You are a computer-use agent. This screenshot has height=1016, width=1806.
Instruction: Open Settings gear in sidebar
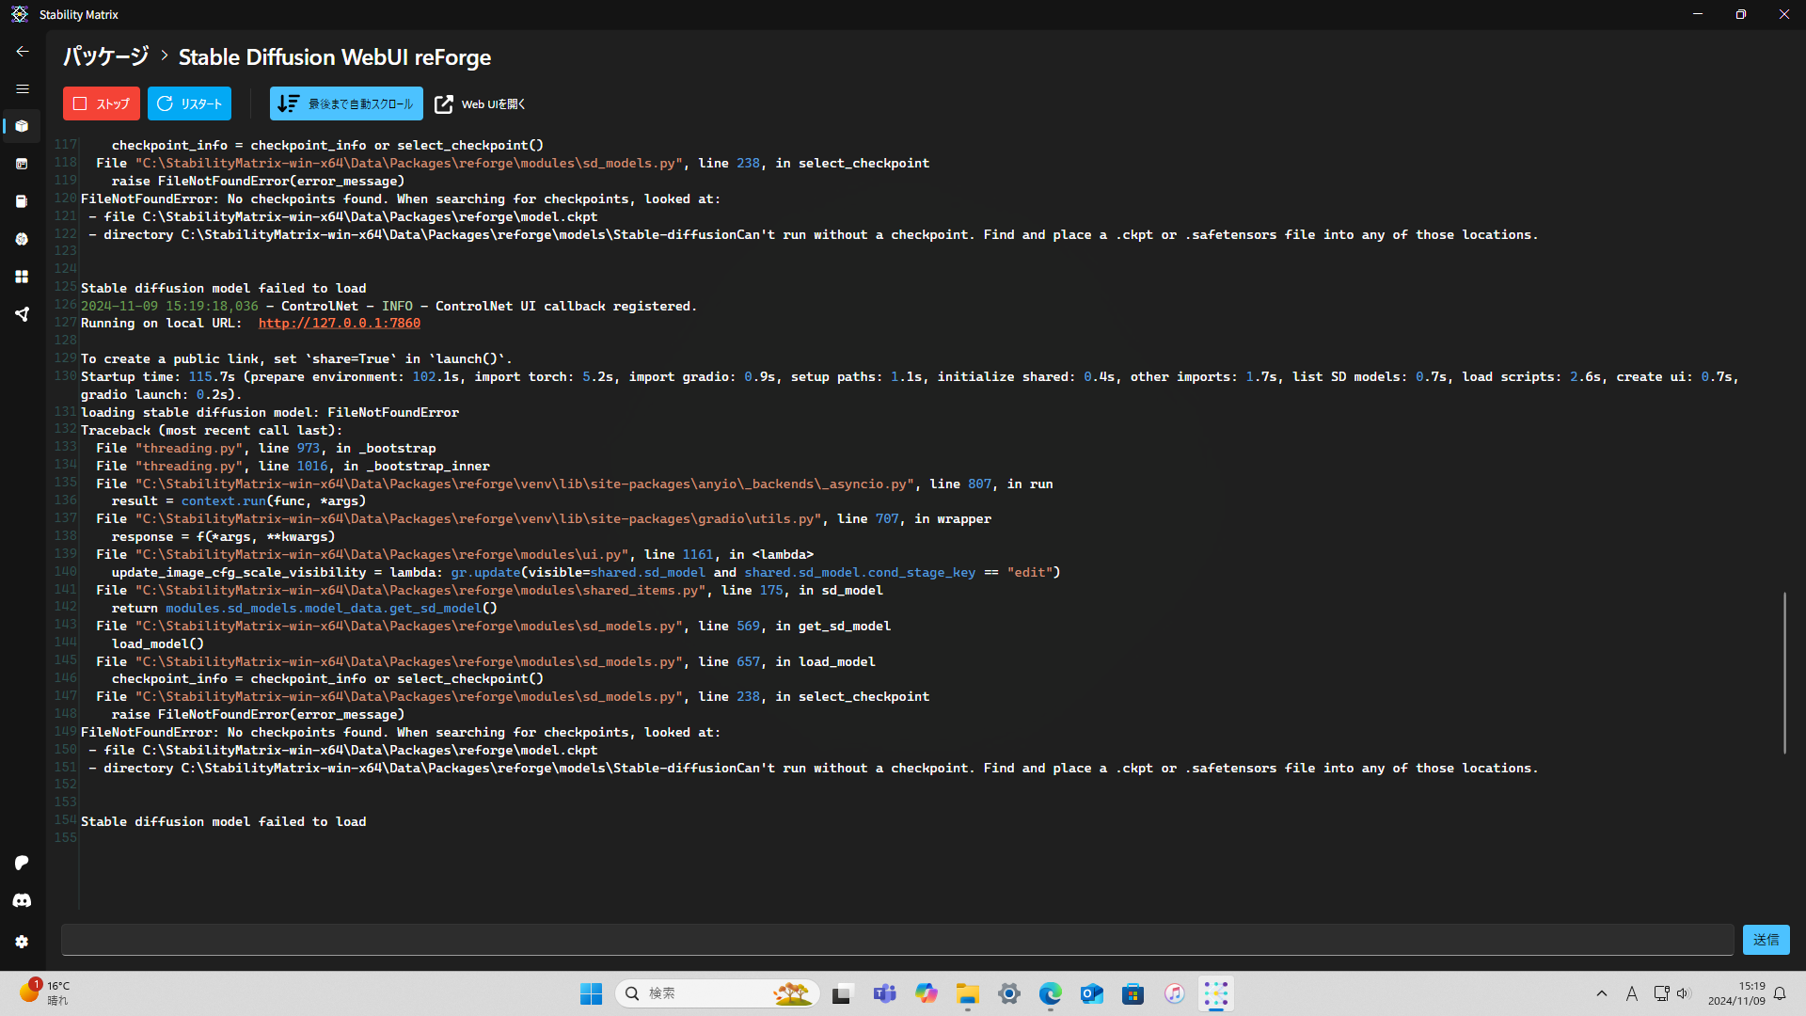click(x=22, y=942)
